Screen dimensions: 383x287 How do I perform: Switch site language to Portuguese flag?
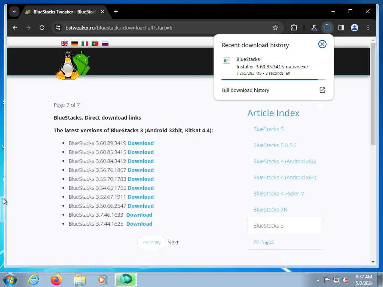point(95,44)
